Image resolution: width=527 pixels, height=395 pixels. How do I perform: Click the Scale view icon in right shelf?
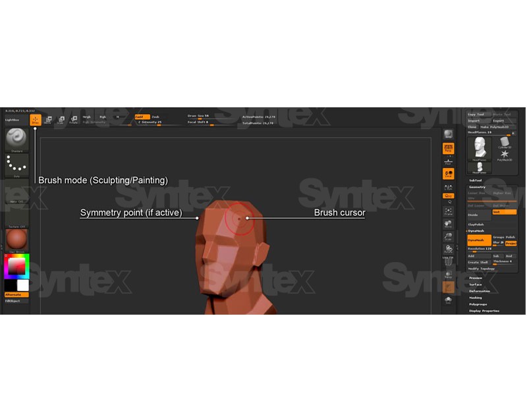pyautogui.click(x=449, y=237)
